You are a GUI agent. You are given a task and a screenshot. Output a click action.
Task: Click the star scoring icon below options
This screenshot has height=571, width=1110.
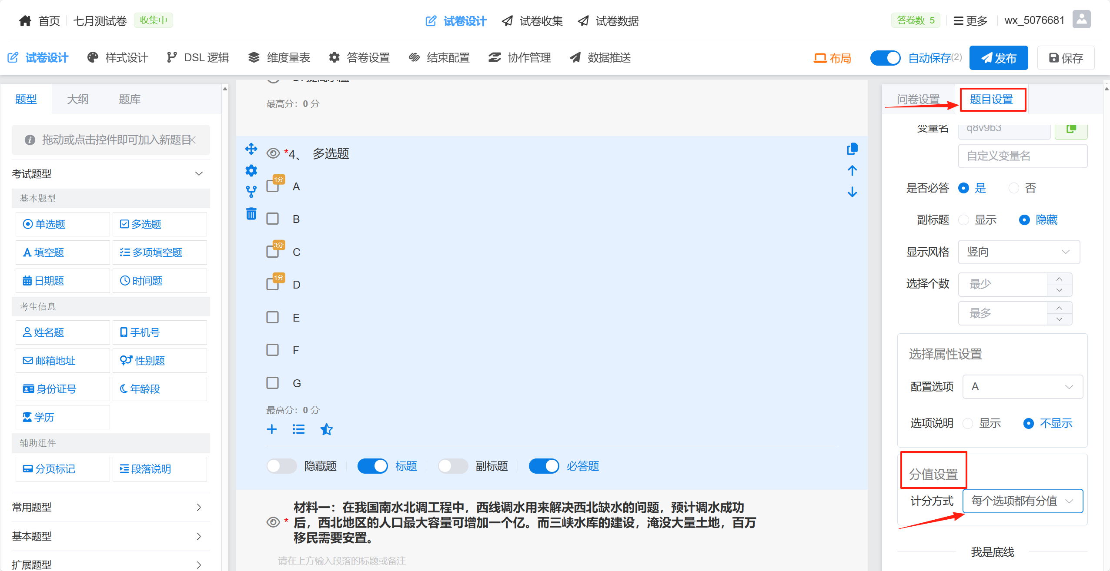326,429
